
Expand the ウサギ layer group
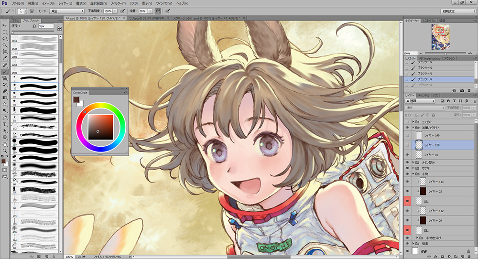pos(413,168)
